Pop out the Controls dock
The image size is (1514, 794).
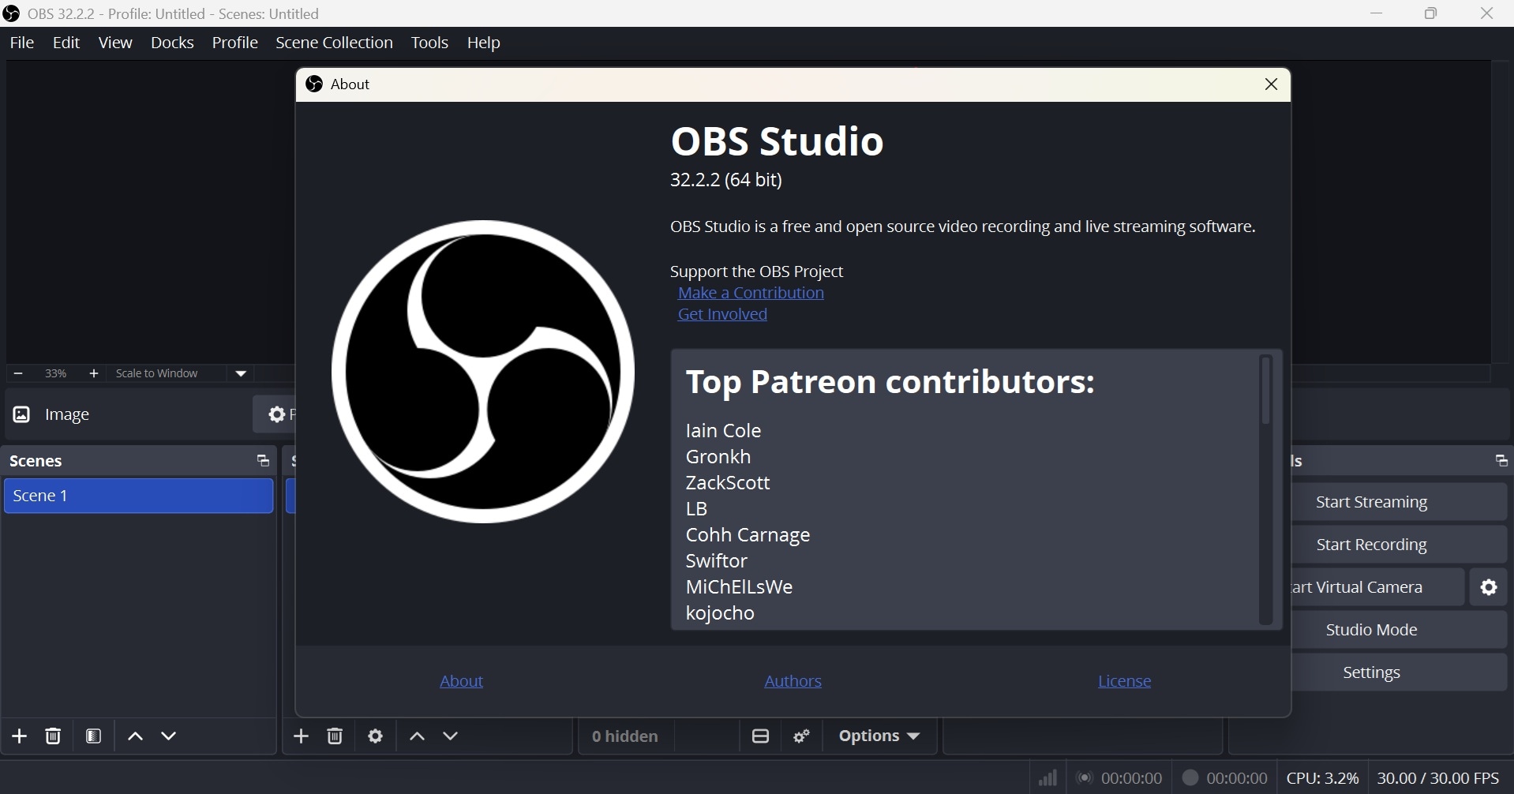1501,461
